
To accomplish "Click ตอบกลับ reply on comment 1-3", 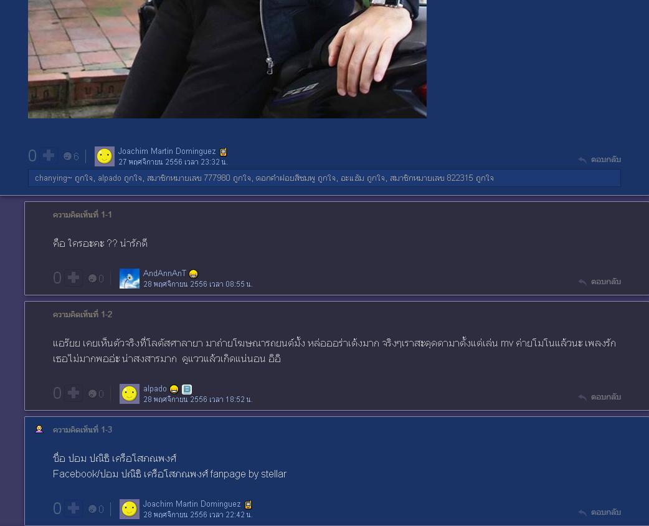I will [x=600, y=512].
